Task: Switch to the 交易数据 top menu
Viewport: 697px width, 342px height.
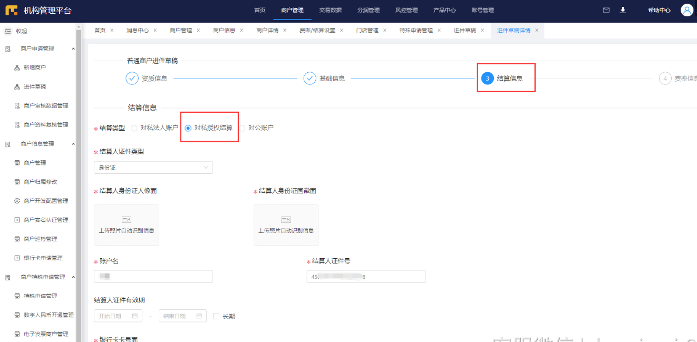Action: pyautogui.click(x=330, y=10)
